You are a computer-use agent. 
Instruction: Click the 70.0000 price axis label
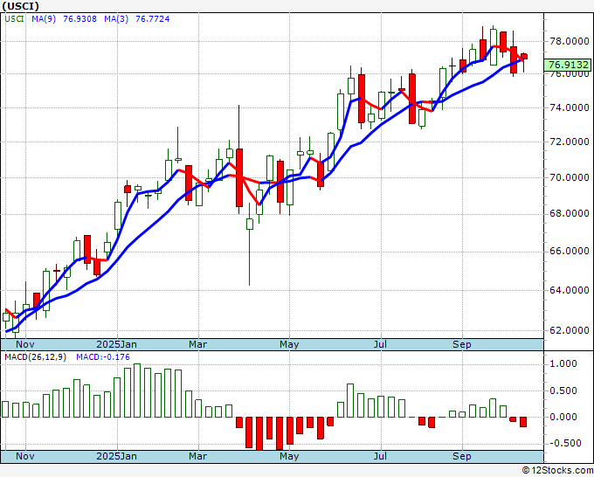(x=570, y=177)
